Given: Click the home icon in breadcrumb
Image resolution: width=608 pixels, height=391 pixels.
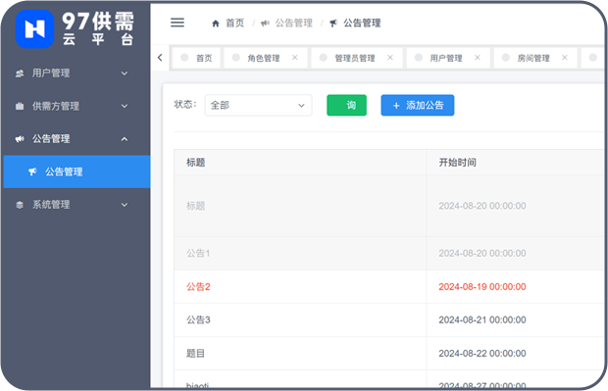Looking at the screenshot, I should pos(216,24).
